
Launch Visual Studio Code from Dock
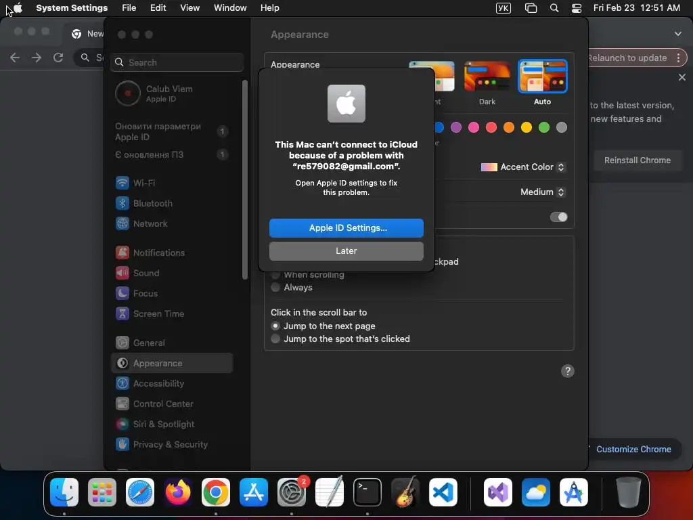click(x=443, y=492)
